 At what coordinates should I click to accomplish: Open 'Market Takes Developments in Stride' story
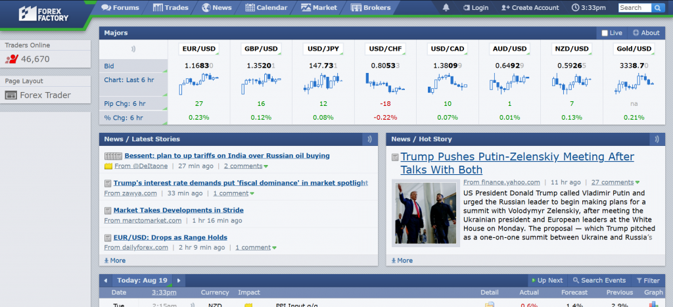179,210
